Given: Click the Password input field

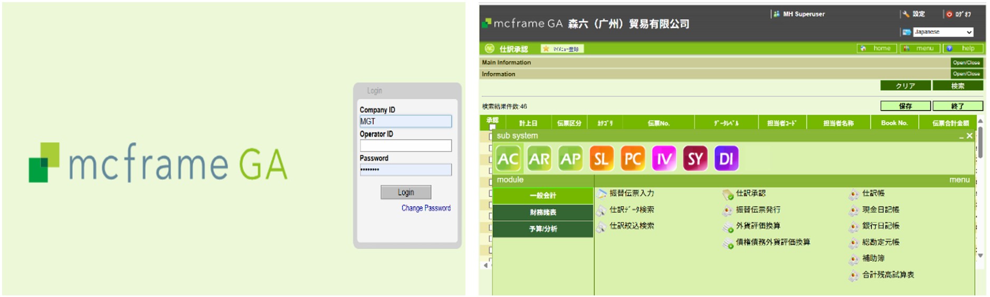Looking at the screenshot, I should (406, 170).
